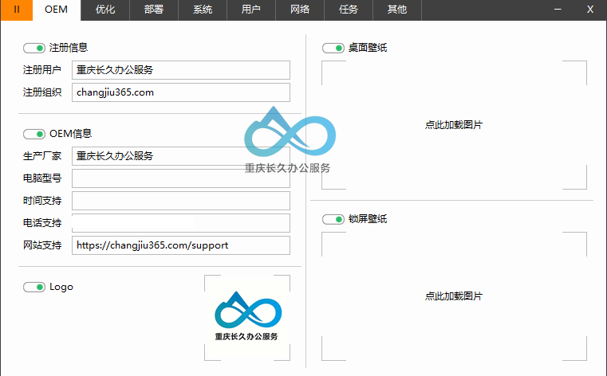The height and width of the screenshot is (376, 607).
Task: Click the 生产厂家 input field
Action: 181,156
